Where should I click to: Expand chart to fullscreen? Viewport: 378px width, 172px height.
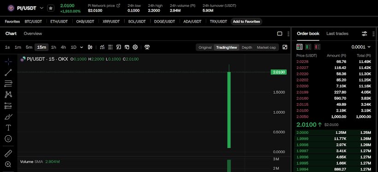pyautogui.click(x=285, y=47)
